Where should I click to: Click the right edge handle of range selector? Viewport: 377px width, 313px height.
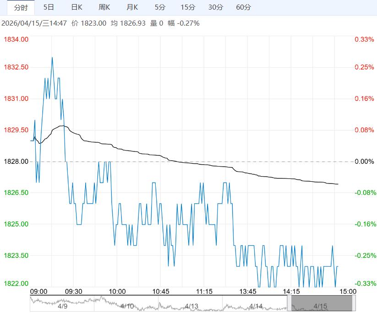(x=354, y=302)
